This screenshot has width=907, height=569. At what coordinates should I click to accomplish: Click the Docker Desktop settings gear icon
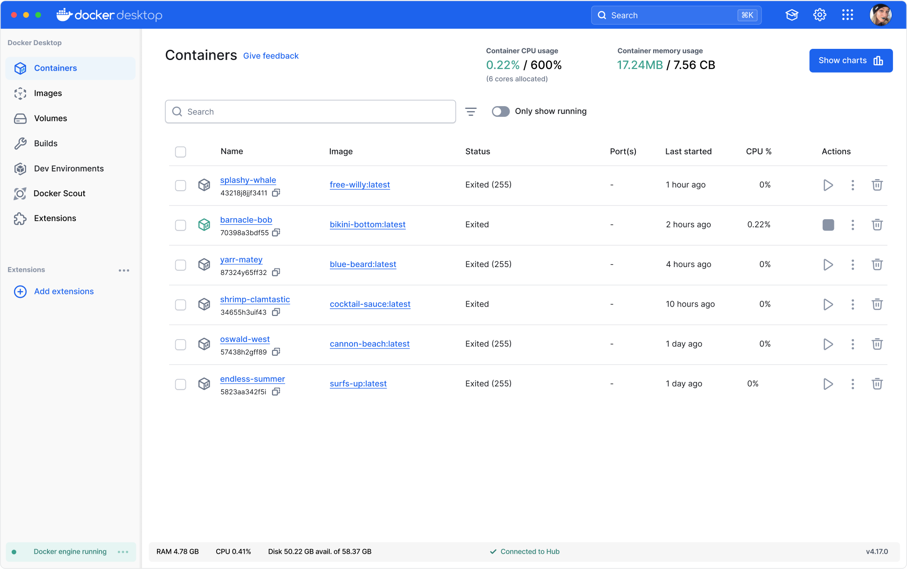click(x=819, y=14)
